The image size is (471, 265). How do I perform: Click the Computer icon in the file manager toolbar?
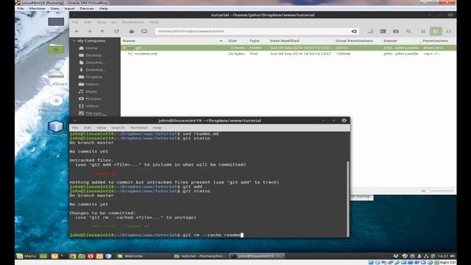(144, 31)
